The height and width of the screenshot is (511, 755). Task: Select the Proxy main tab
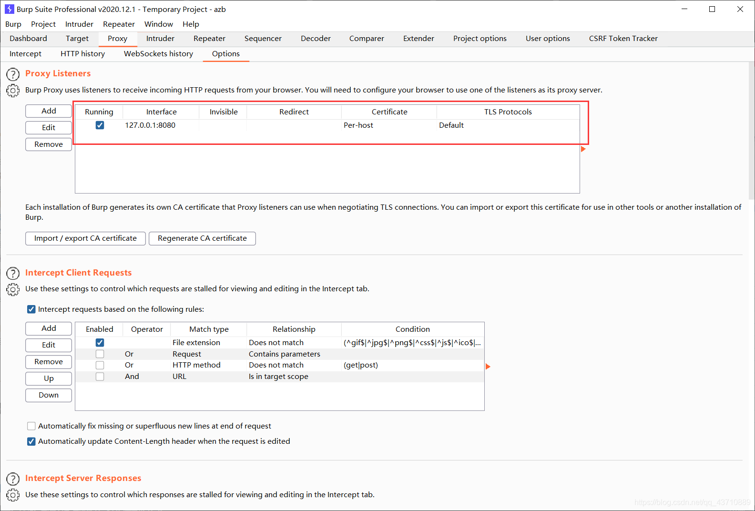tap(117, 39)
